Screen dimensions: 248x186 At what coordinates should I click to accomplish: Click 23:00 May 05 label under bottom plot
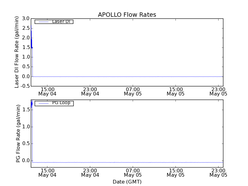218,172
